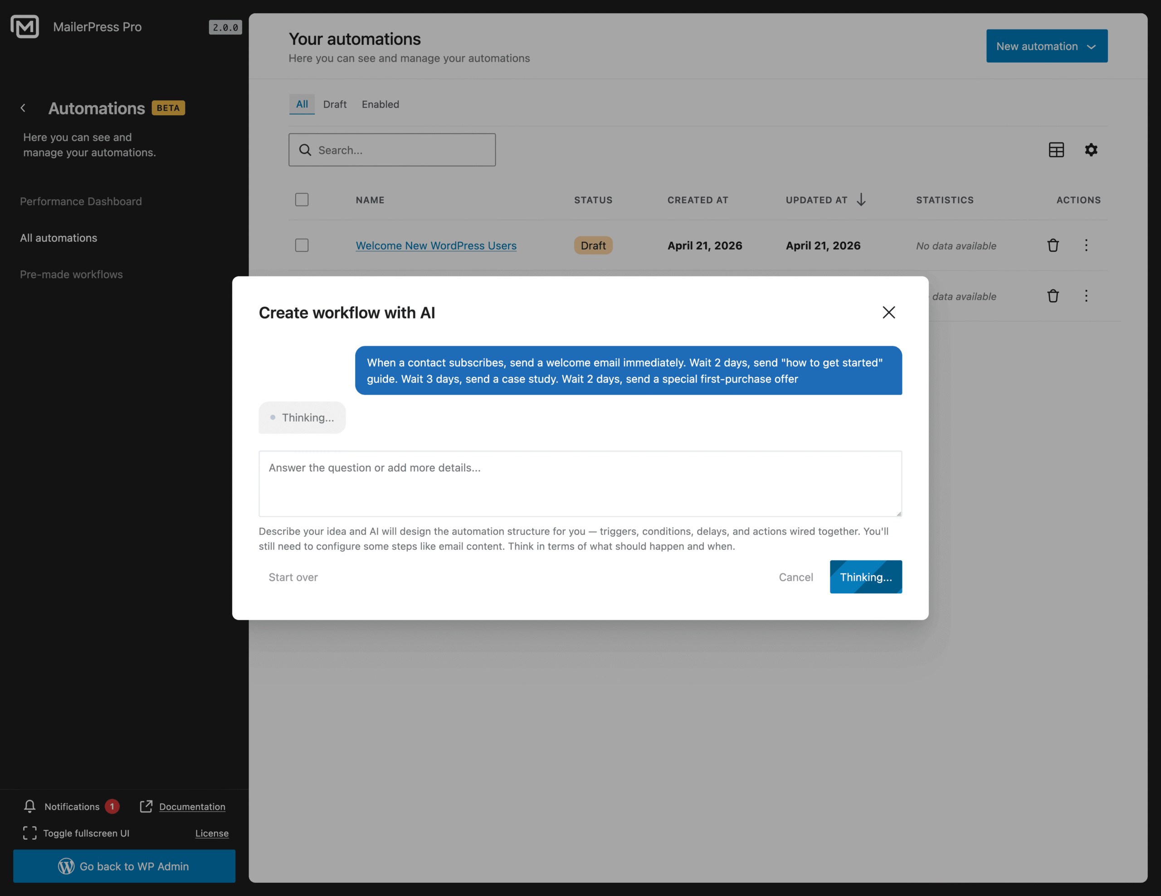Click the MailerPress Pro logo
The height and width of the screenshot is (896, 1161).
pyautogui.click(x=24, y=27)
